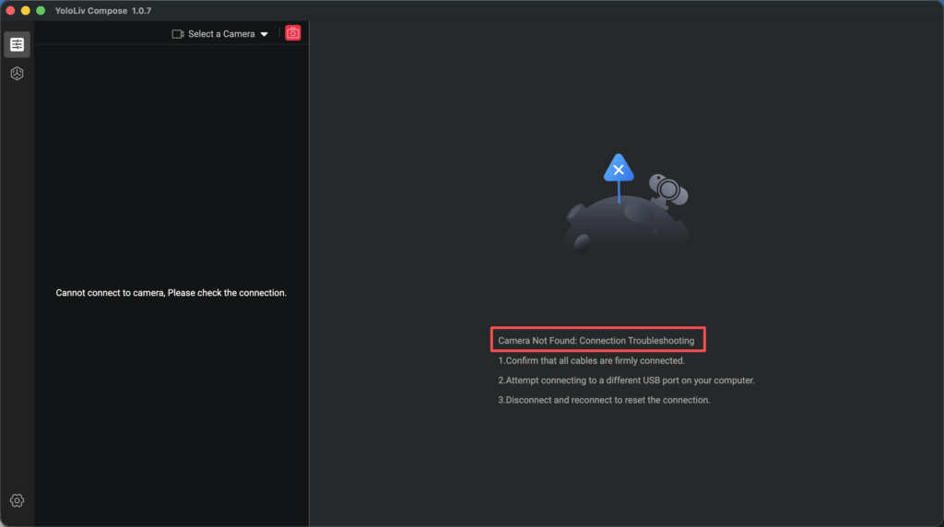
Task: Select the Disconnect and reconnect troubleshooting step
Action: point(604,400)
